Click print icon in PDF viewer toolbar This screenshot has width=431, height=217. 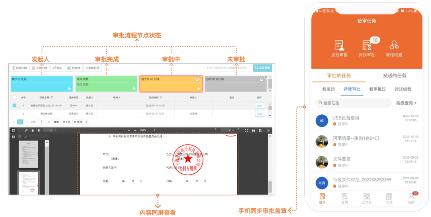(253, 130)
